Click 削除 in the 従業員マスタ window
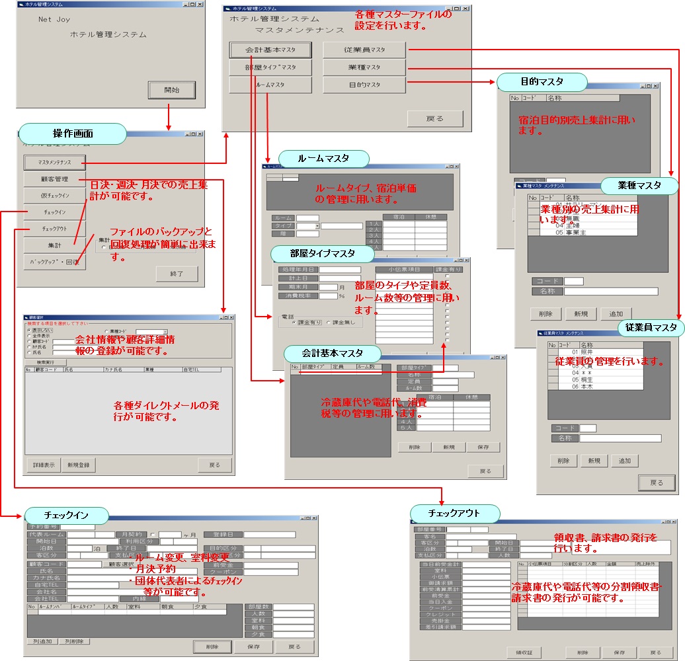Screen dimensions: 685x661 pos(563,461)
